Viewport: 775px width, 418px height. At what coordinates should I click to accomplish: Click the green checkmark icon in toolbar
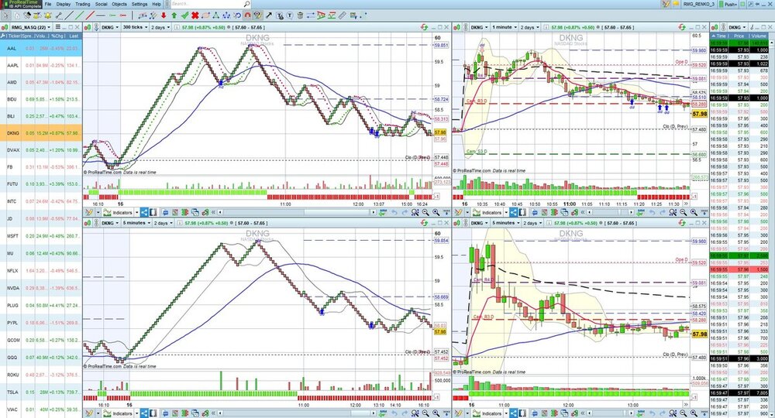point(184,15)
